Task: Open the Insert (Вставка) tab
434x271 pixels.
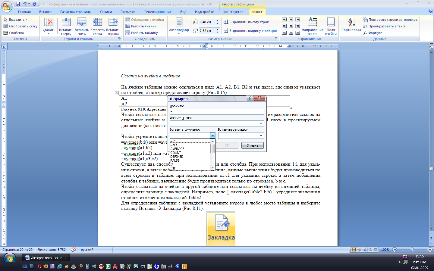Action: [x=45, y=12]
